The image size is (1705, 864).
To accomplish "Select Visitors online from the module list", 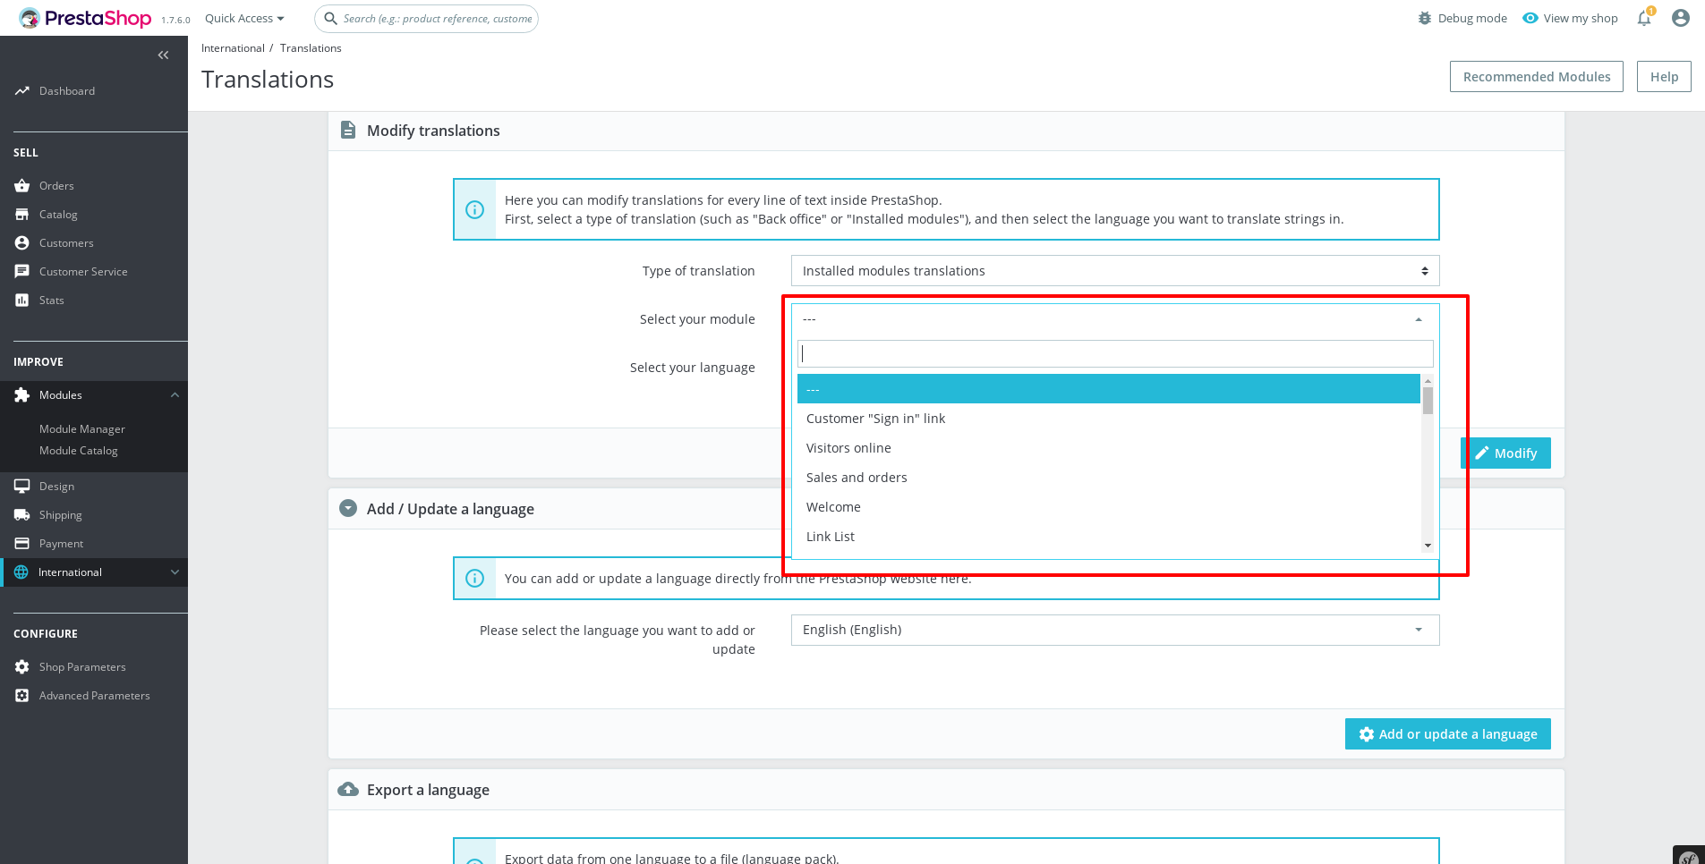I will pos(848,447).
